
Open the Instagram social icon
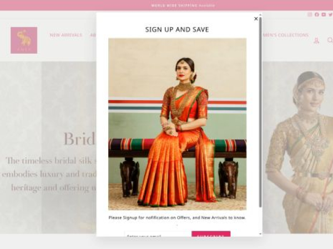pyautogui.click(x=310, y=14)
